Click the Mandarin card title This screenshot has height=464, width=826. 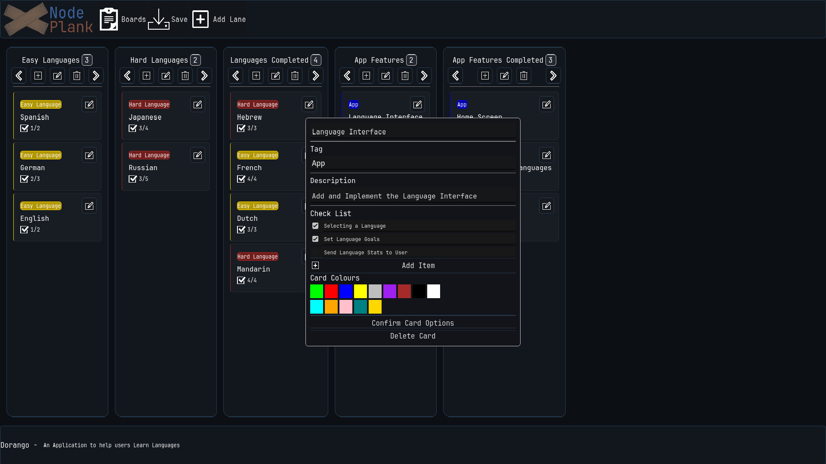253,269
